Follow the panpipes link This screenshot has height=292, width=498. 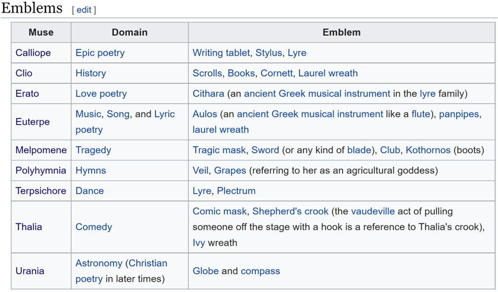tap(459, 114)
